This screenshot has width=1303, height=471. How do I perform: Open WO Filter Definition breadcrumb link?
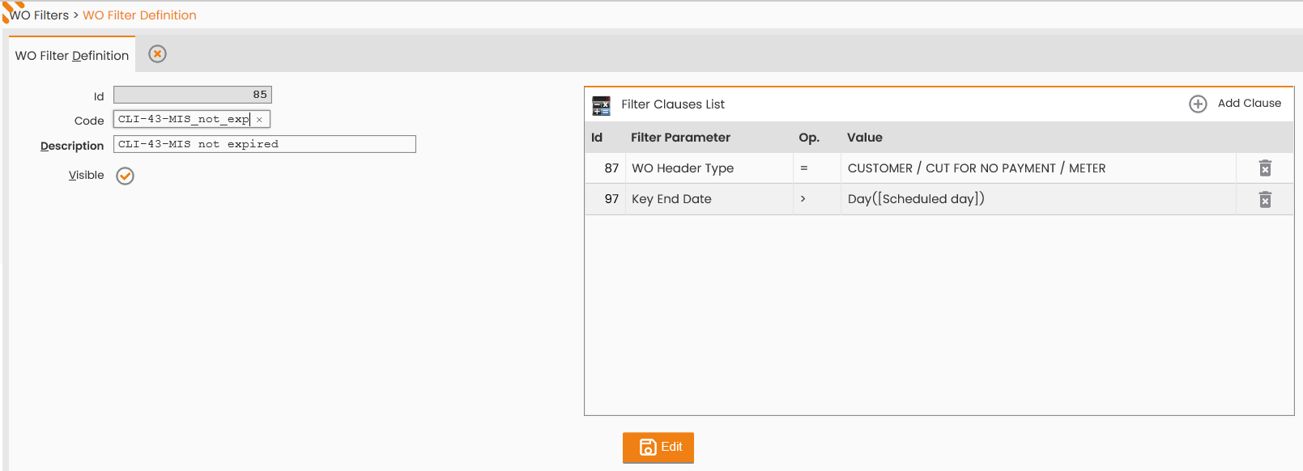139,15
